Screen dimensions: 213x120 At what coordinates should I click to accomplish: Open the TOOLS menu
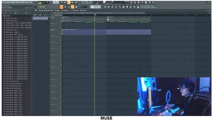coord(27,2)
